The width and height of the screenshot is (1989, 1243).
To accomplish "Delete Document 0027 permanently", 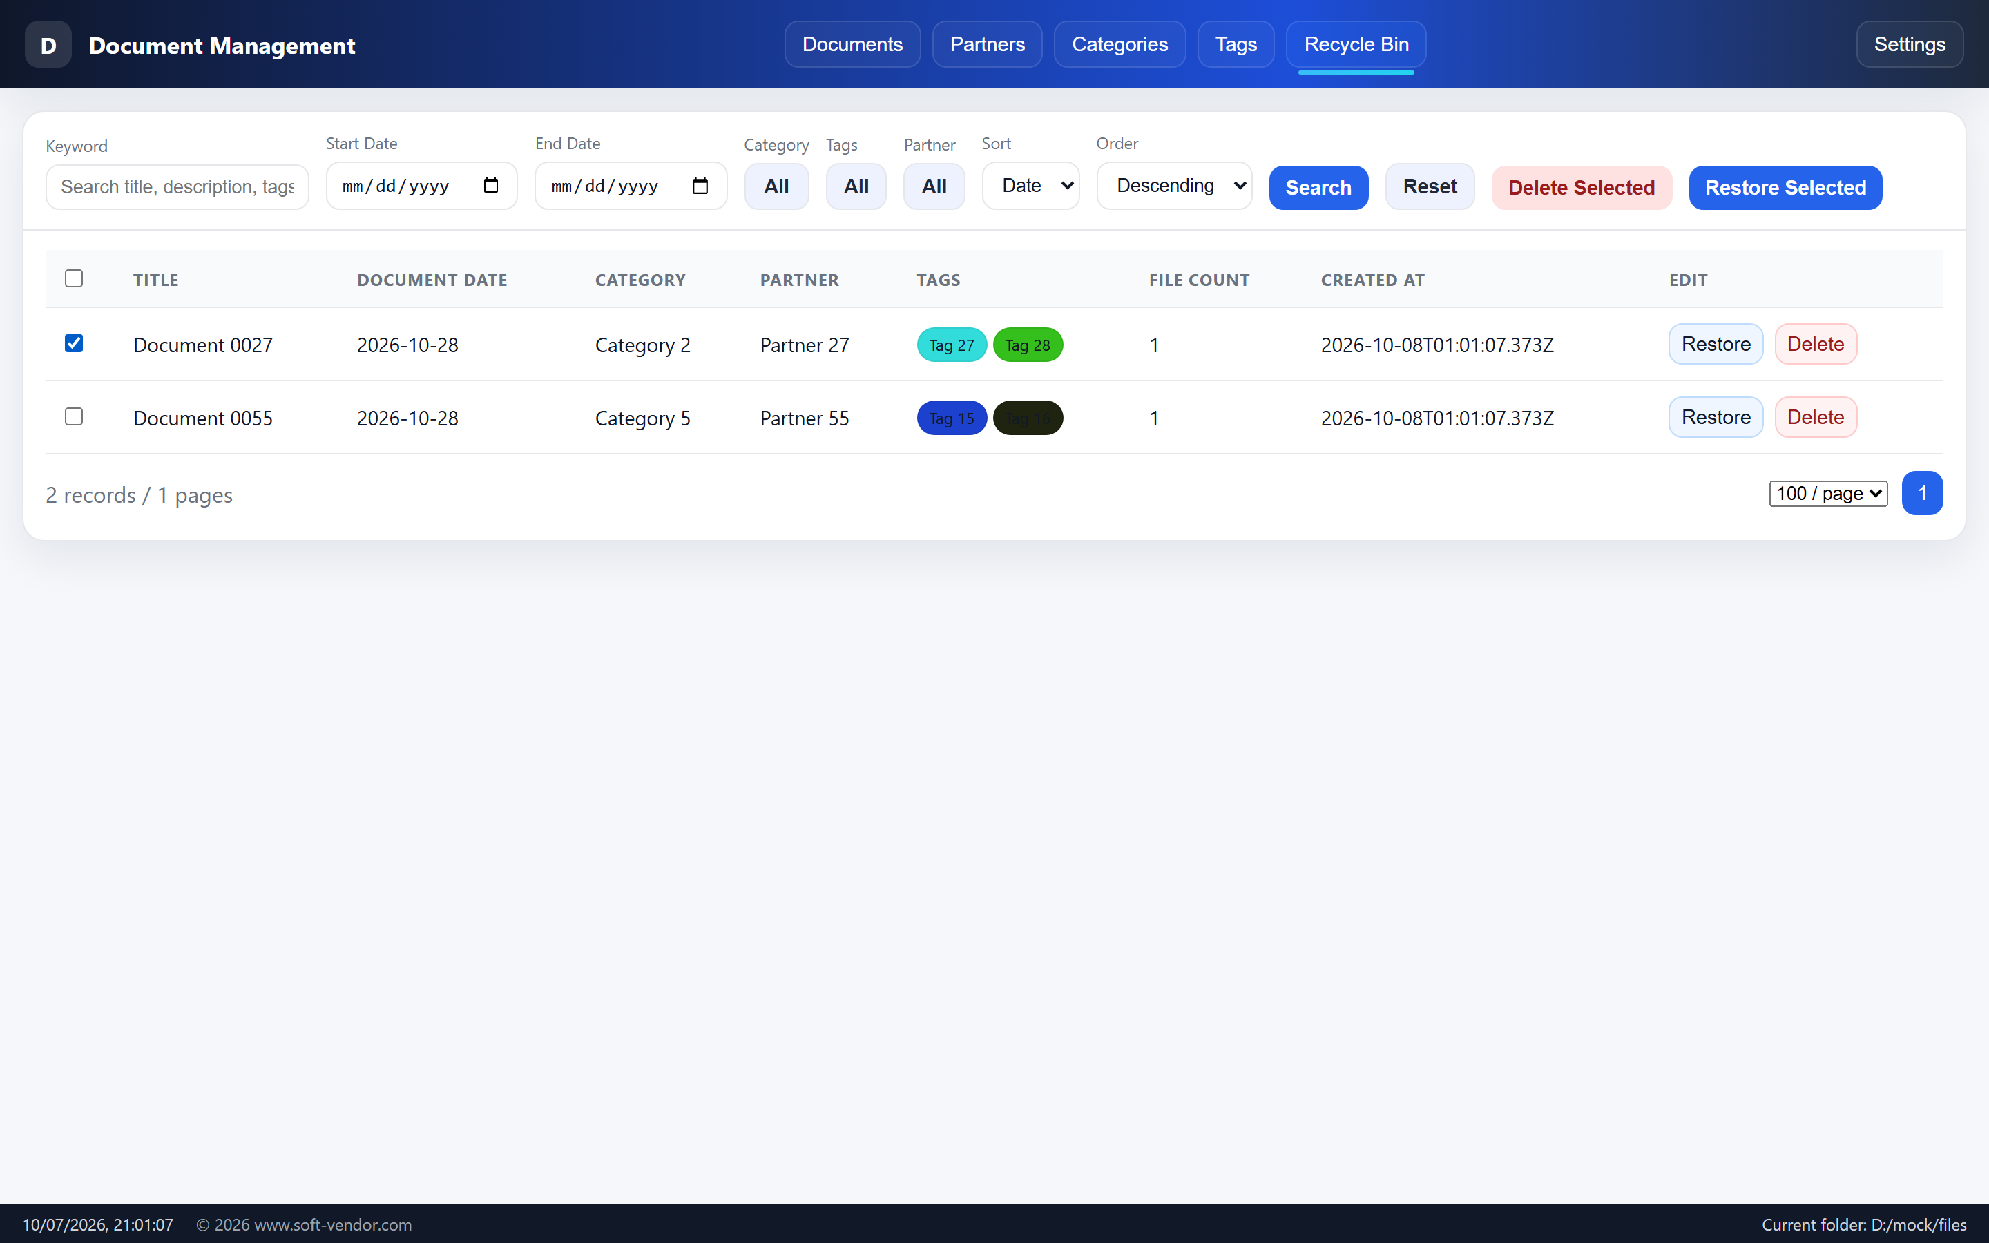I will click(x=1816, y=344).
